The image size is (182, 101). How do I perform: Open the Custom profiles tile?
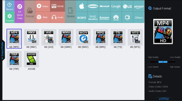[x=10, y=17]
